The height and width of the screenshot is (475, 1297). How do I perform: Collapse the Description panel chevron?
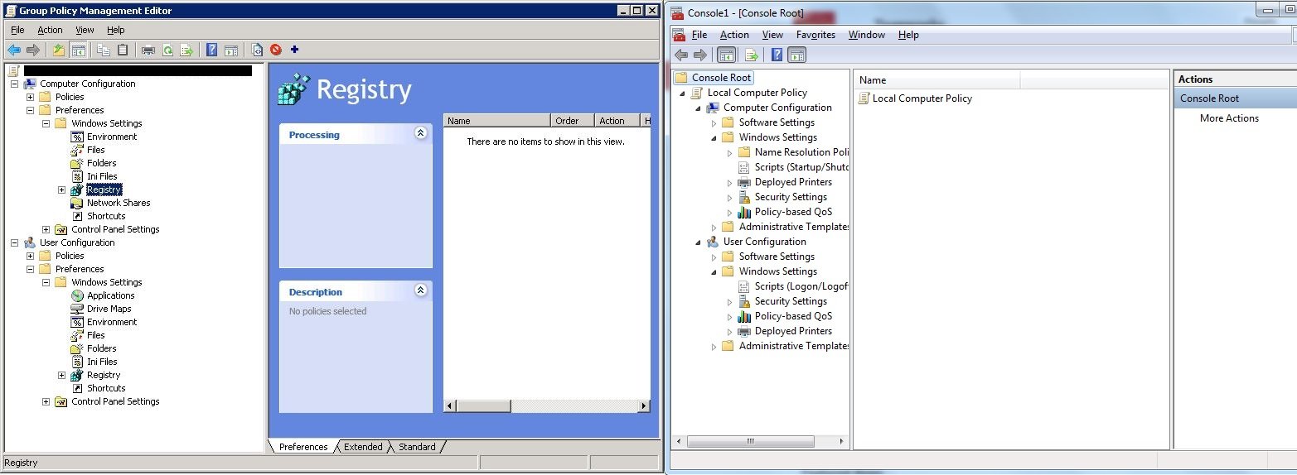point(420,290)
